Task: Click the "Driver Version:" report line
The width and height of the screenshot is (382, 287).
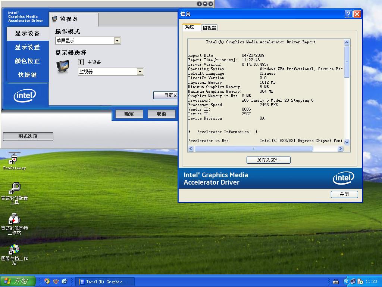Action: point(228,64)
